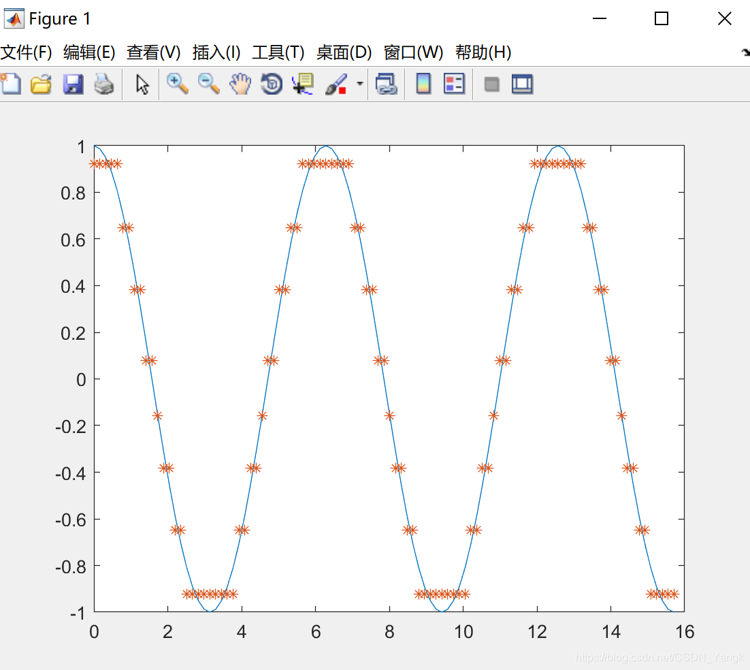Save the figure with the floppy disk icon
The image size is (750, 670).
73,84
